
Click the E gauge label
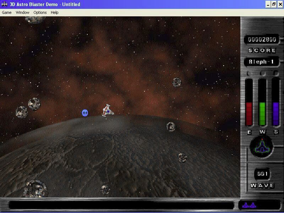click(x=249, y=132)
